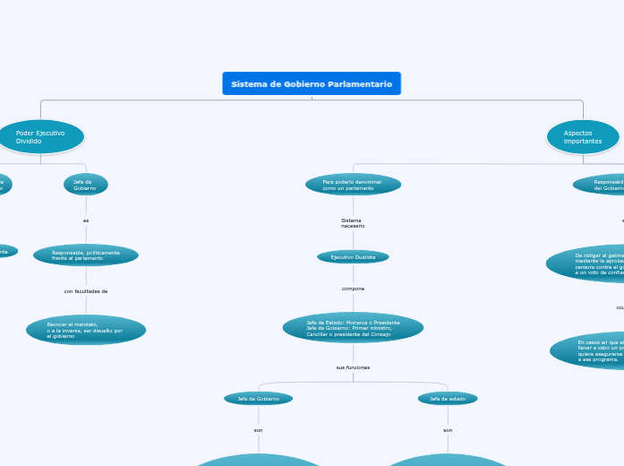Click the Poder Ejecutivo Dividido node
624x466 pixels.
pyautogui.click(x=40, y=137)
